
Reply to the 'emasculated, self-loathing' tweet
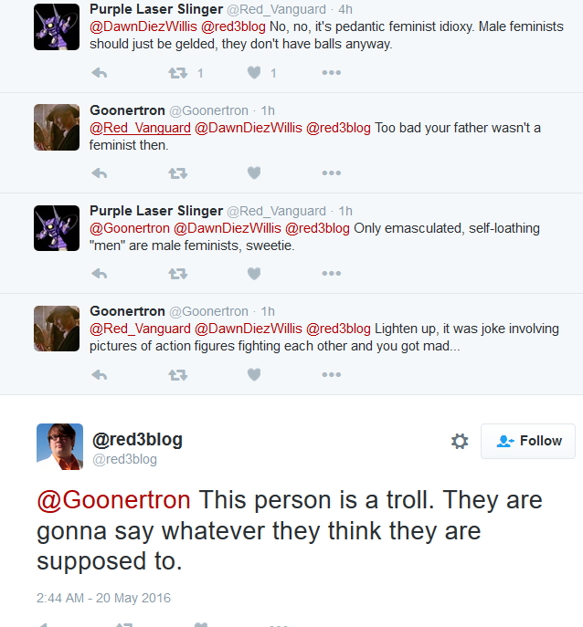[x=100, y=274]
